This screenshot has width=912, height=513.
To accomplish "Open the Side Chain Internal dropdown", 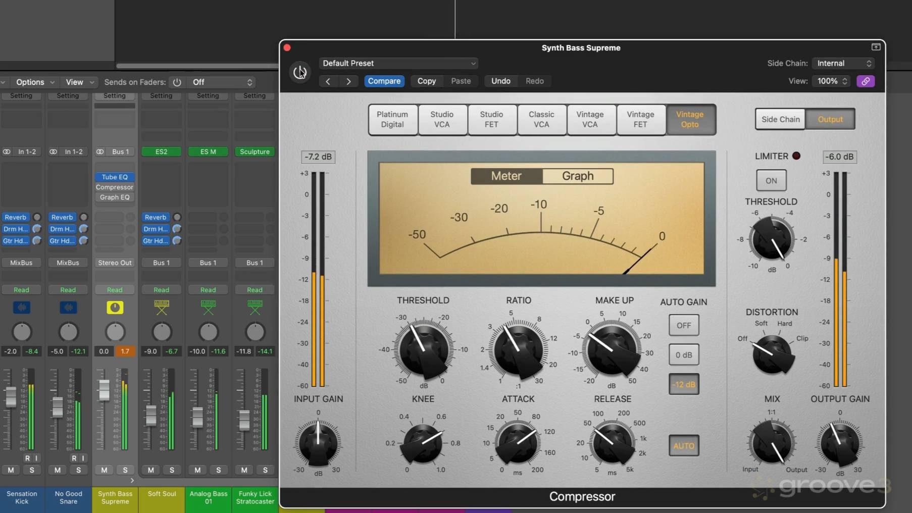I will coord(844,64).
